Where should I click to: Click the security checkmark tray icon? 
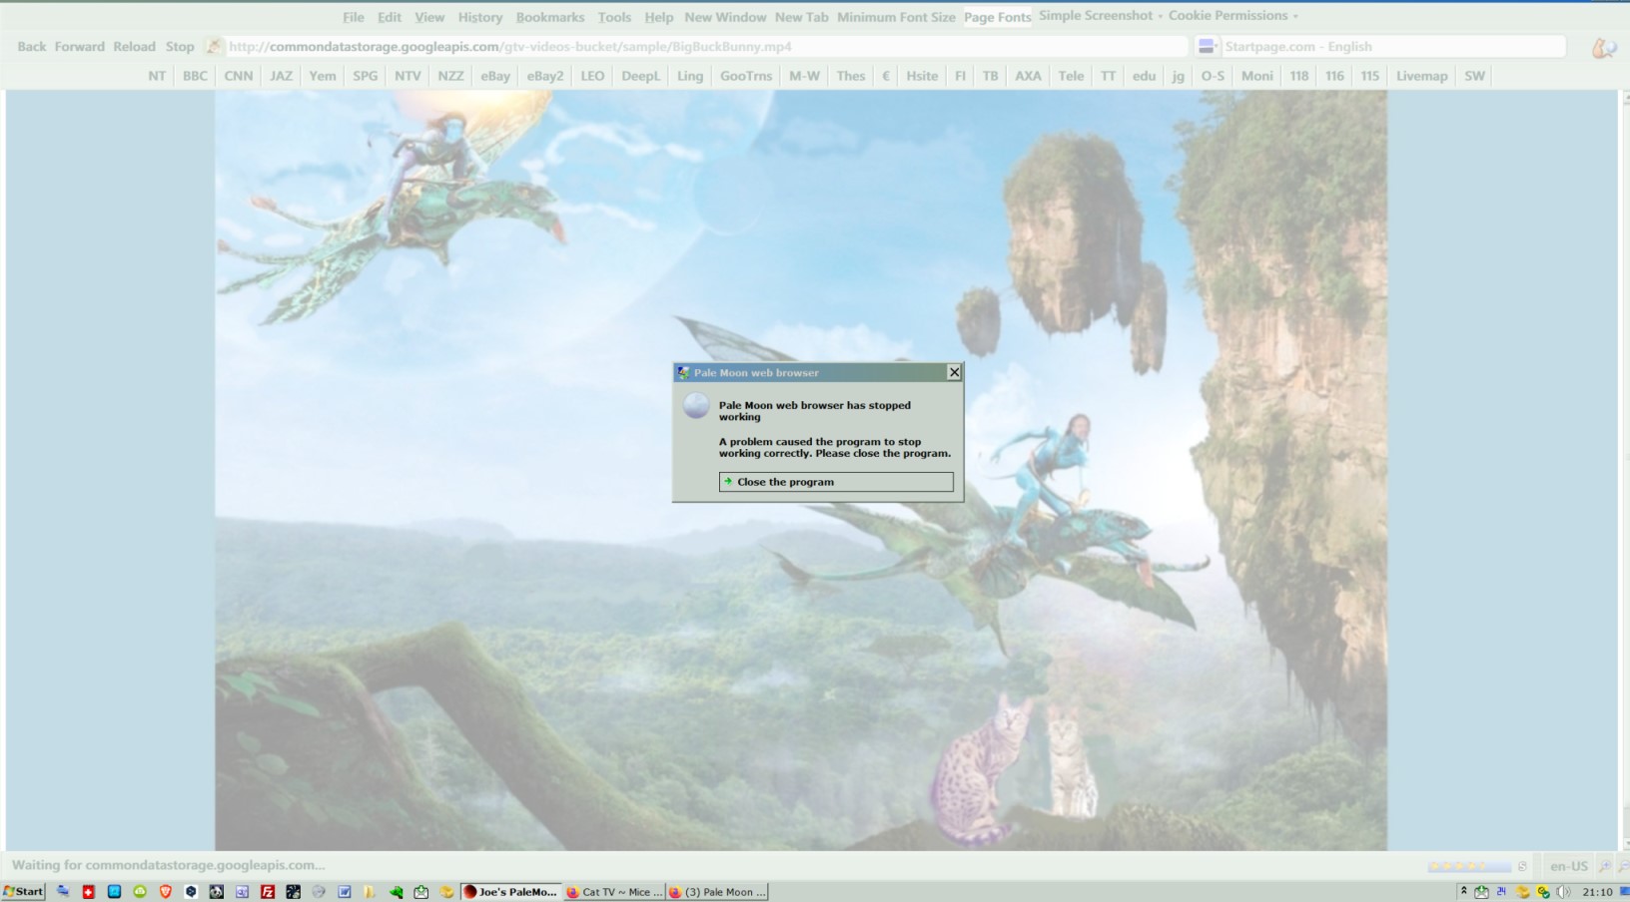click(x=1543, y=892)
